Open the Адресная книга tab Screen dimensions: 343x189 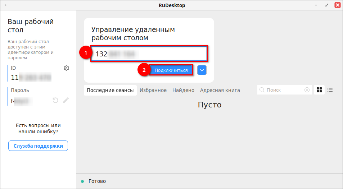click(220, 90)
